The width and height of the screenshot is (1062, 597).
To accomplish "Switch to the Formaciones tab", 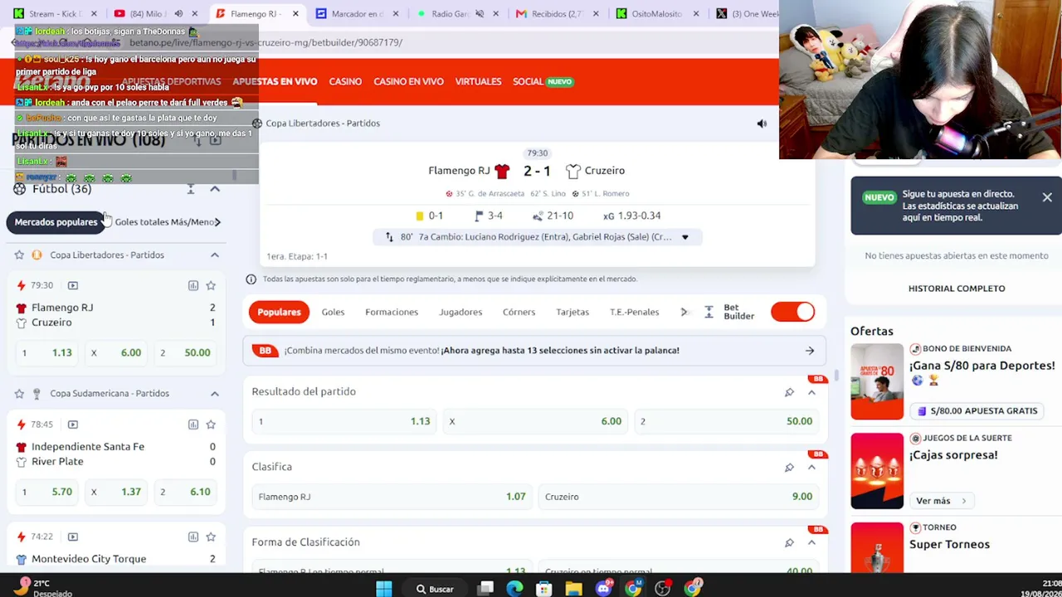I will coord(392,312).
